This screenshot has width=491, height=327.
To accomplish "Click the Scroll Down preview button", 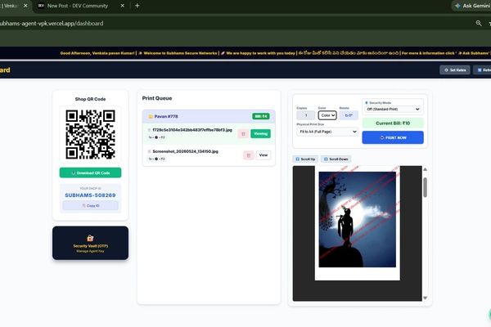I will click(x=336, y=159).
